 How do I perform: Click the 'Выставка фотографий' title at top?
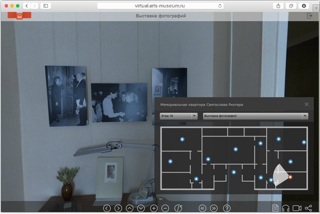161,15
